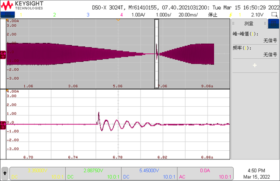Click the orange trigger position marker
This screenshot has width=280, height=181.
click(x=118, y=20)
